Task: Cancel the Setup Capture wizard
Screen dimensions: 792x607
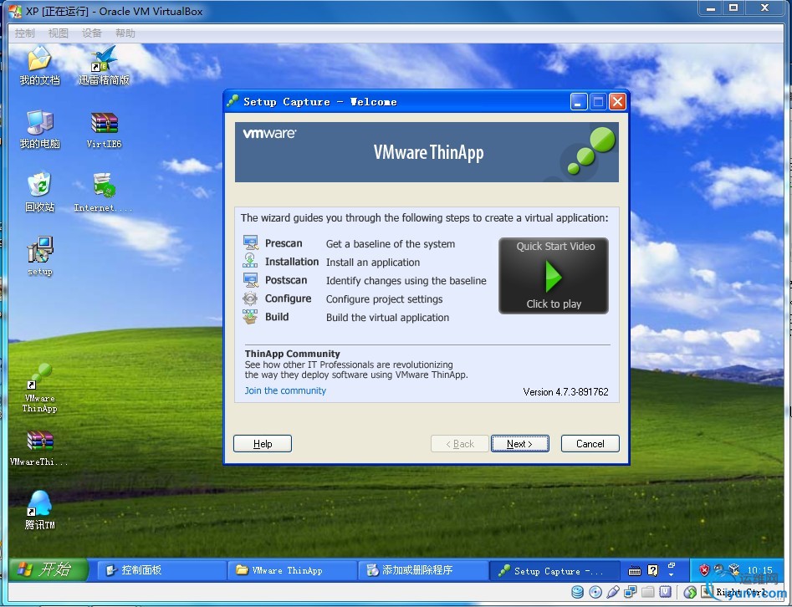Action: [x=590, y=443]
